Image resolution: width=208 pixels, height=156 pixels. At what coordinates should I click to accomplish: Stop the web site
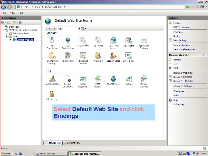click(175, 68)
